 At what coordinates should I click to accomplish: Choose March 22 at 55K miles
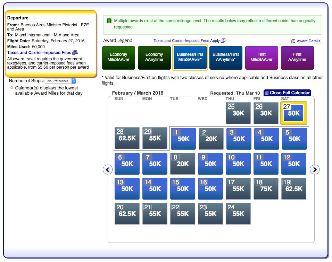tap(183, 213)
